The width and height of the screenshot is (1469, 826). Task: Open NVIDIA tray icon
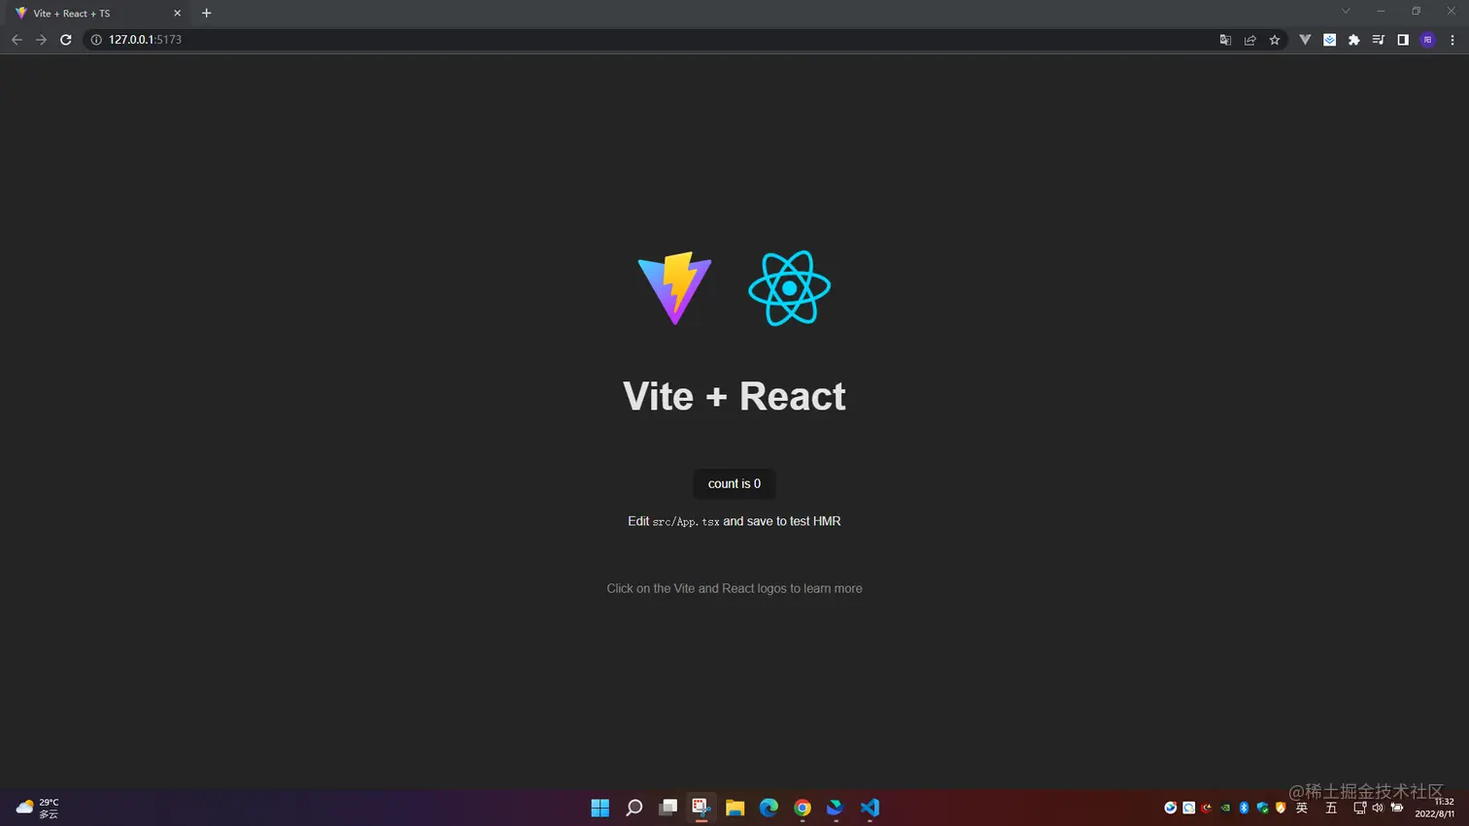[x=1225, y=808]
